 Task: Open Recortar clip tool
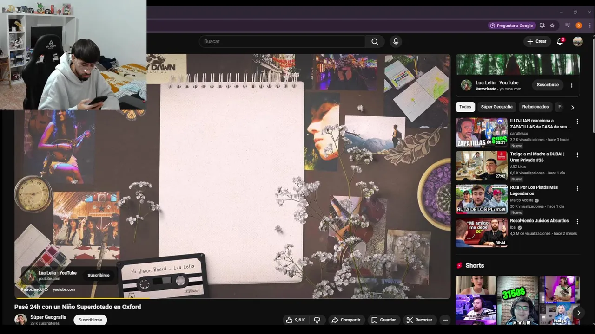[419, 320]
